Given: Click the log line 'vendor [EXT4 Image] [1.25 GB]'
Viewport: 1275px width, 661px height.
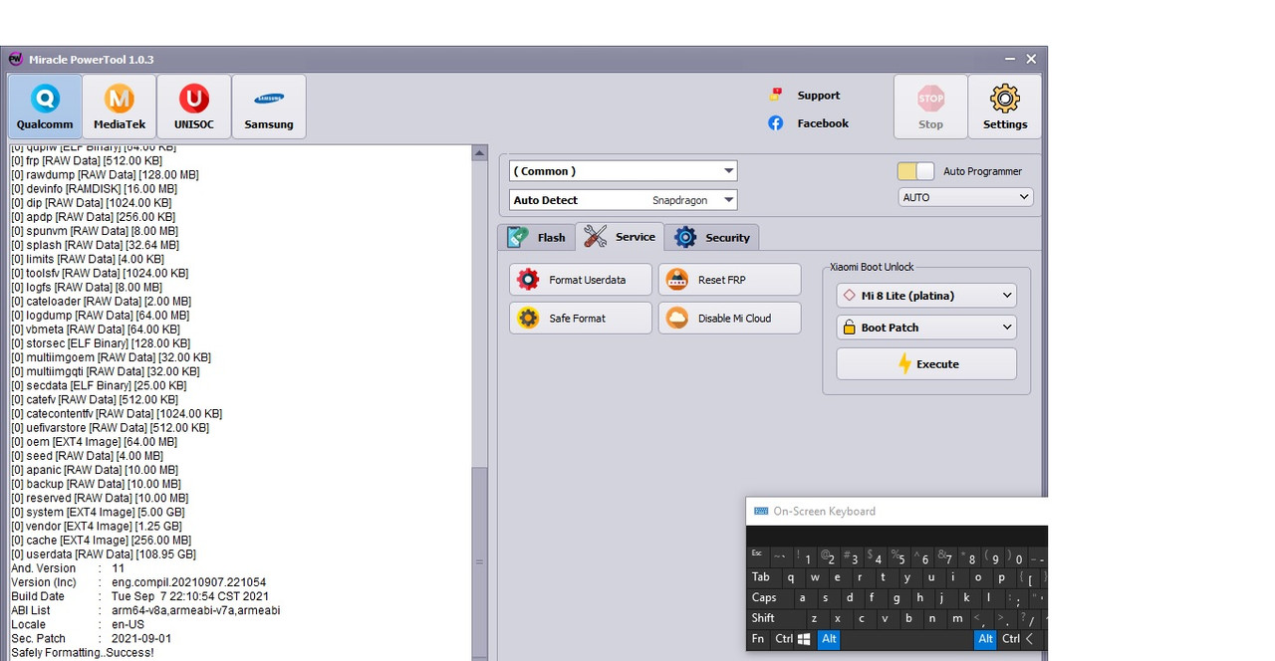Looking at the screenshot, I should (97, 527).
